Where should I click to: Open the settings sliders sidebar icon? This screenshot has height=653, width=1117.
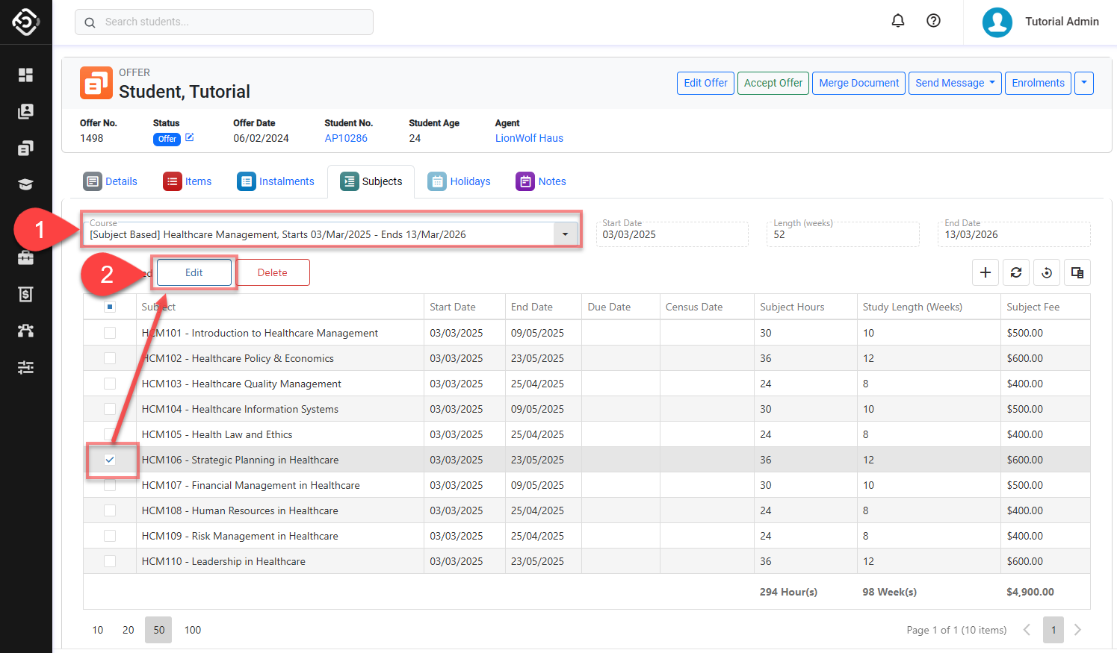click(25, 367)
